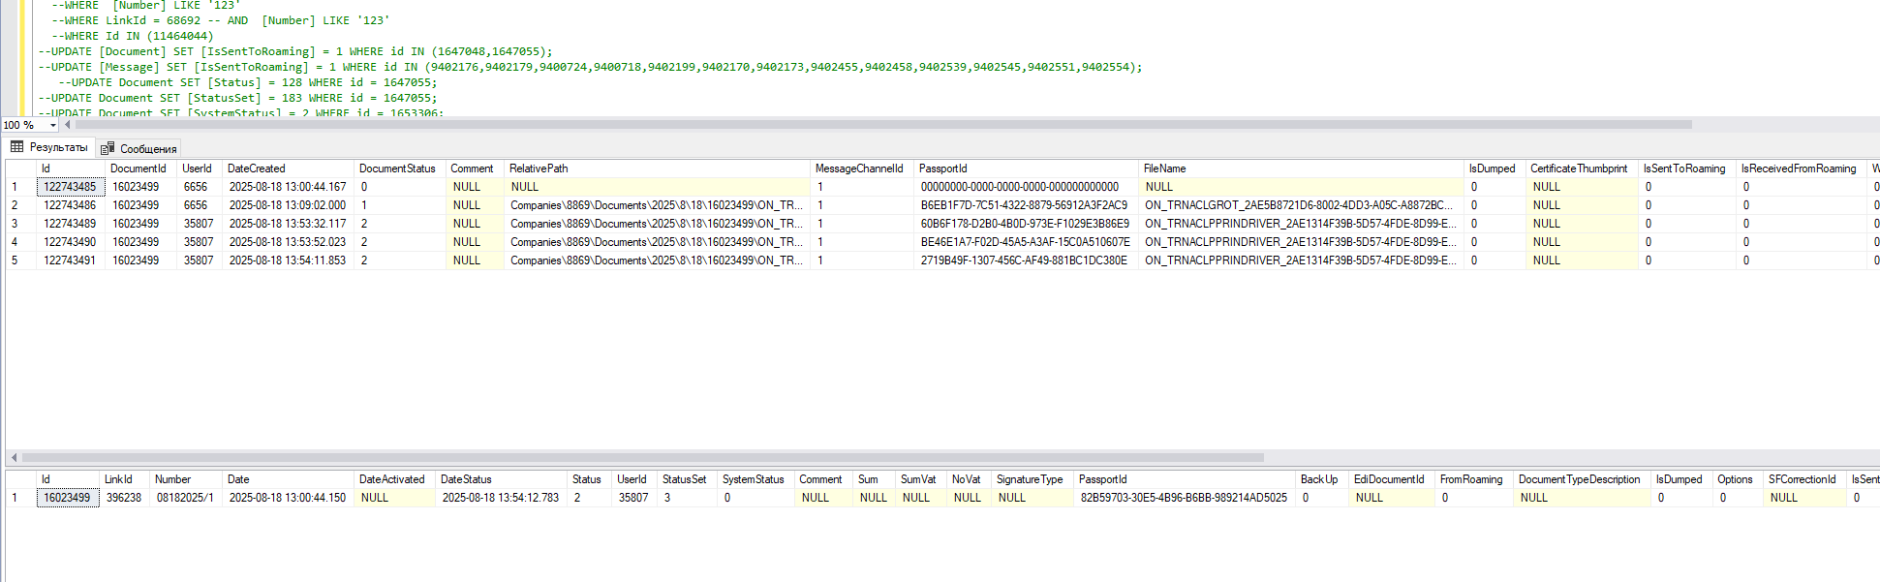Image resolution: width=1880 pixels, height=582 pixels.
Task: Select the StatusSet column header
Action: tap(687, 479)
